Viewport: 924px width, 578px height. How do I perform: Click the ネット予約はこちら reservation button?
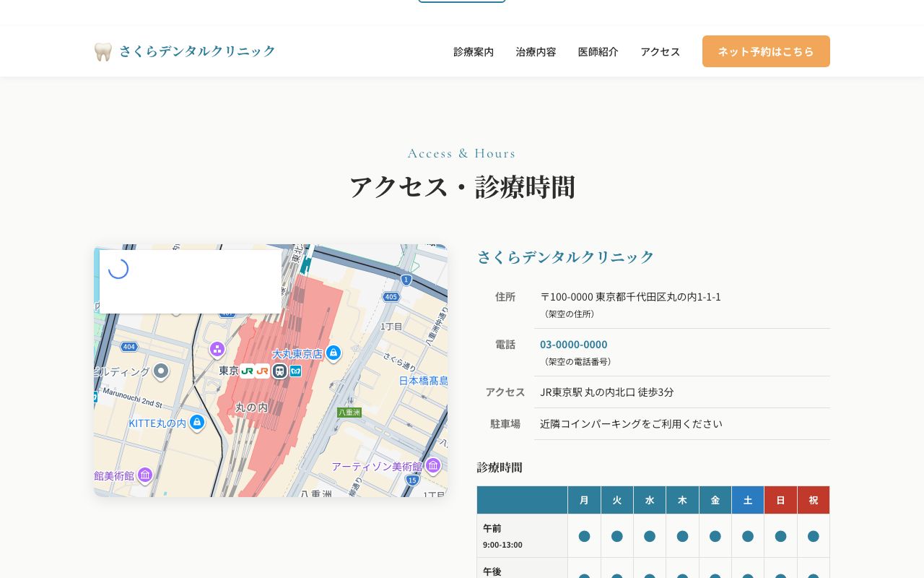pos(766,51)
